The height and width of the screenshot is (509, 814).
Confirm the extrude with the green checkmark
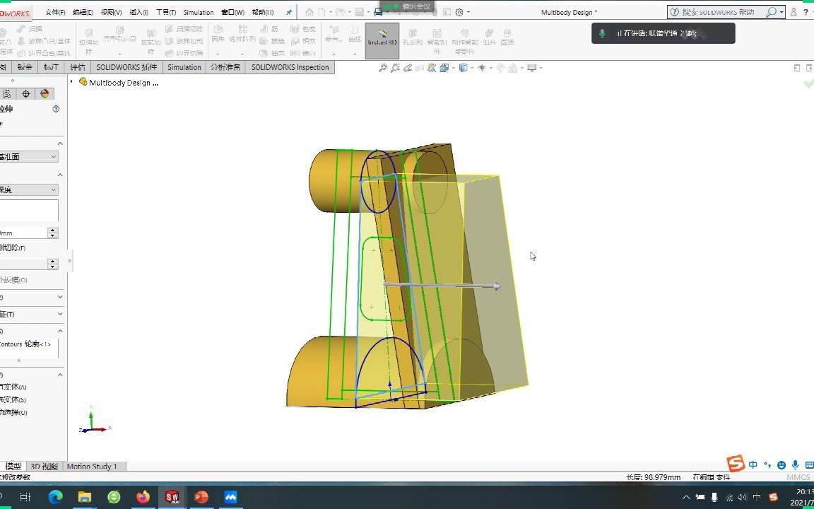click(809, 83)
